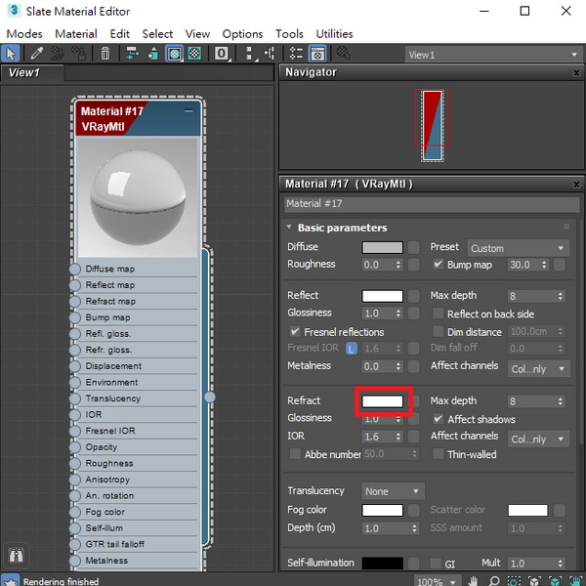Click Fog color map slot button

(x=413, y=510)
